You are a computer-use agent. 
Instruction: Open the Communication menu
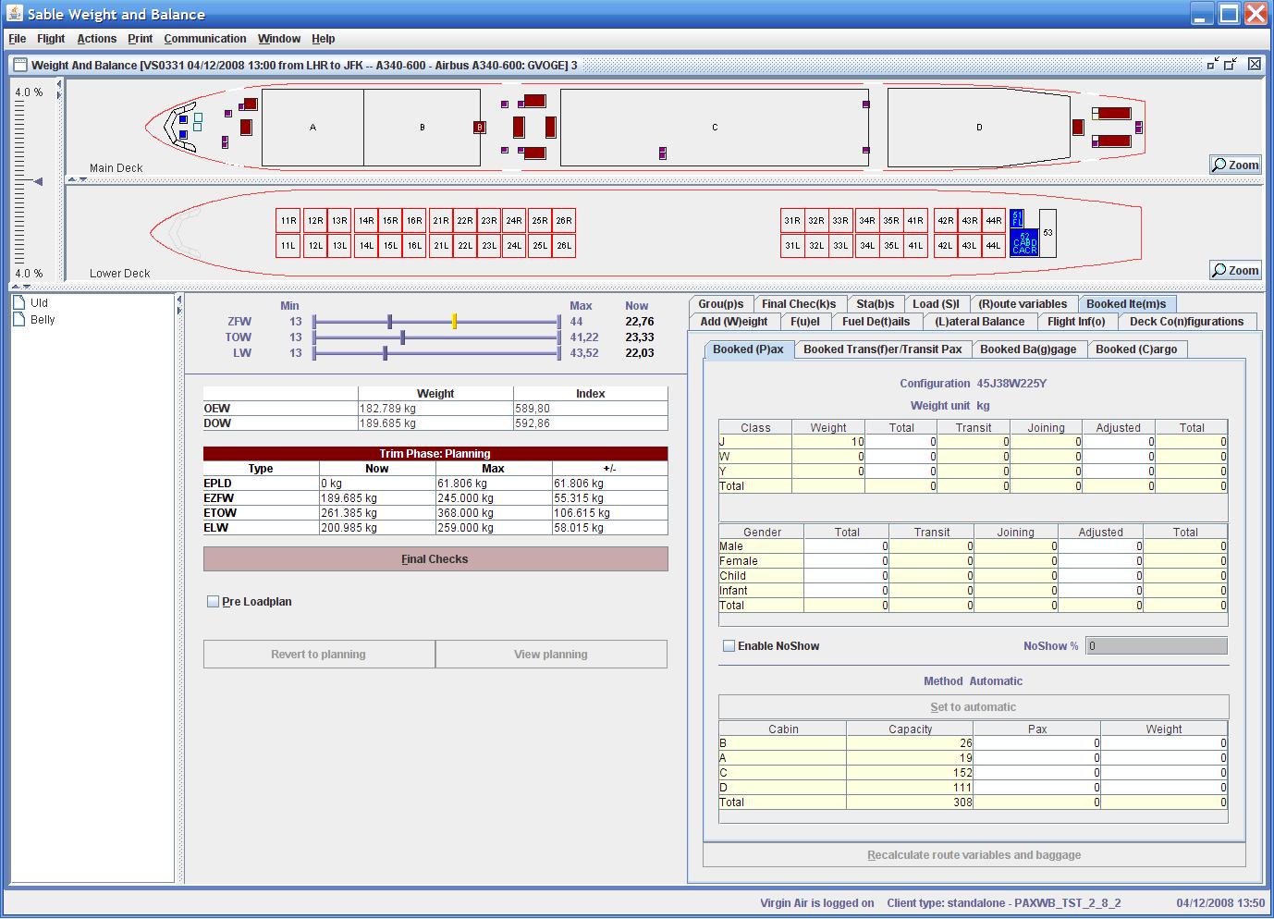tap(205, 39)
